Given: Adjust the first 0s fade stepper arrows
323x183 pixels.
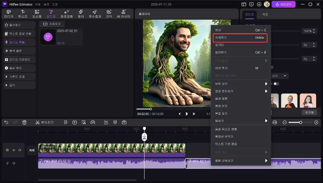Looking at the screenshot, I should pyautogui.click(x=314, y=45).
